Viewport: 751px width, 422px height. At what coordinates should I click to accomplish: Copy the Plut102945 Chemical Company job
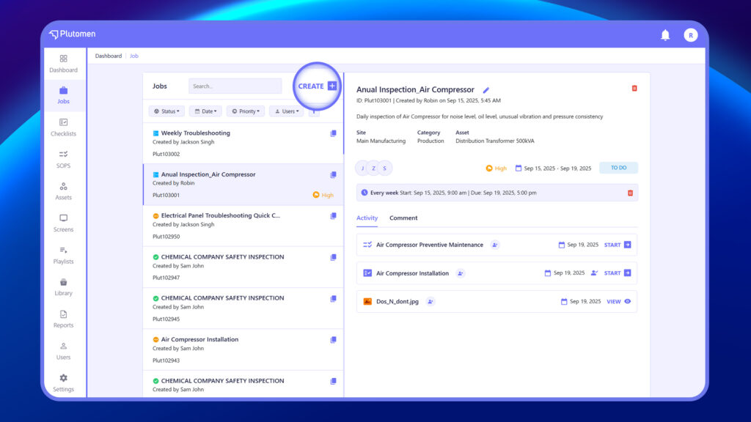click(334, 299)
